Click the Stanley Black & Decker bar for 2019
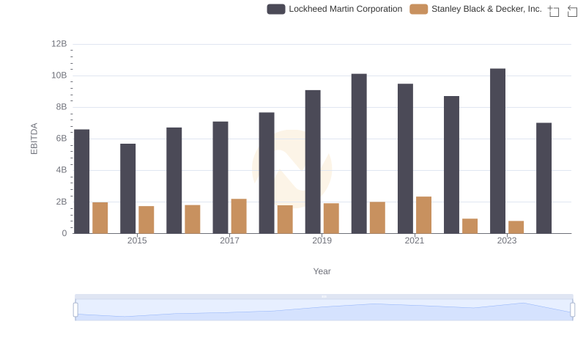586x338 pixels. pyautogui.click(x=331, y=218)
